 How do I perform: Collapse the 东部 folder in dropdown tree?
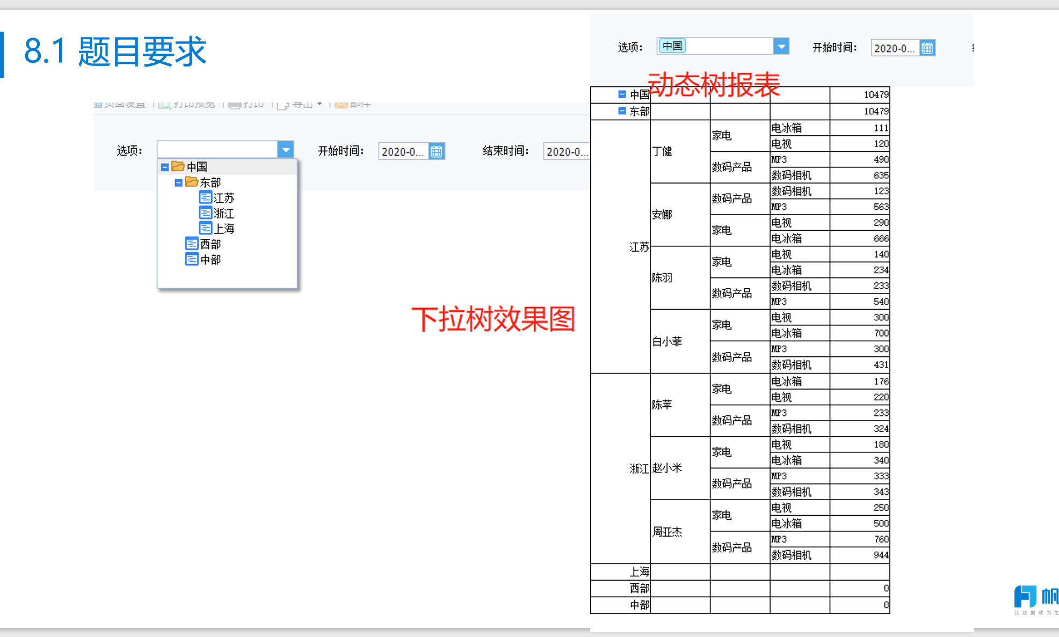point(178,182)
